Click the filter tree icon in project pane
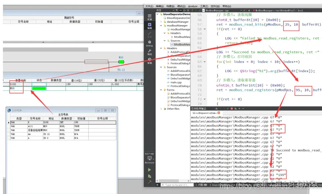 (x=177, y=10)
